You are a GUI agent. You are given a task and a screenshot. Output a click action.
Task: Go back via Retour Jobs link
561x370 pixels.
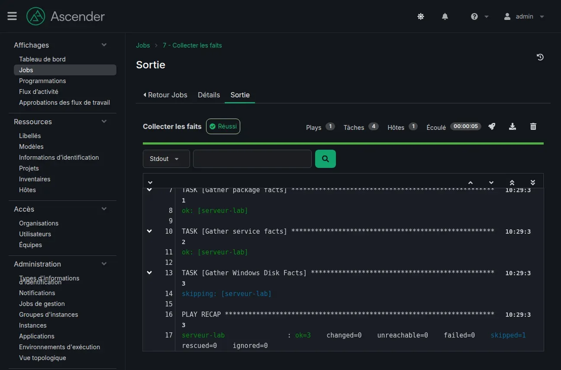pos(165,95)
